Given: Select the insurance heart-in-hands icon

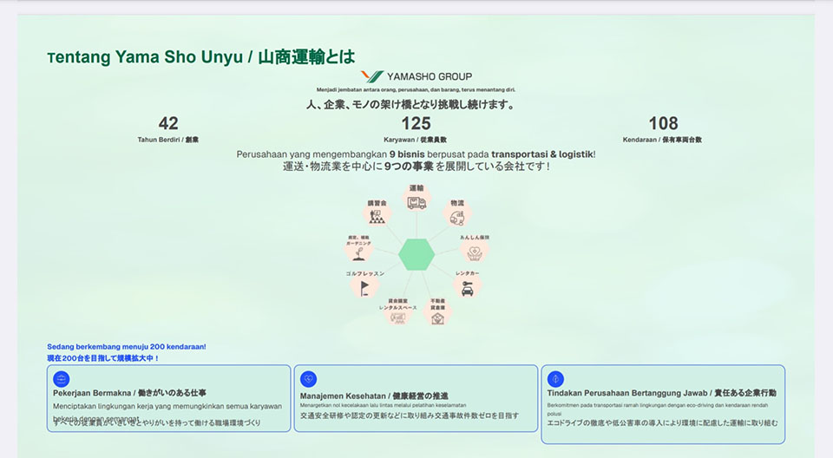Looking at the screenshot, I should tap(474, 251).
